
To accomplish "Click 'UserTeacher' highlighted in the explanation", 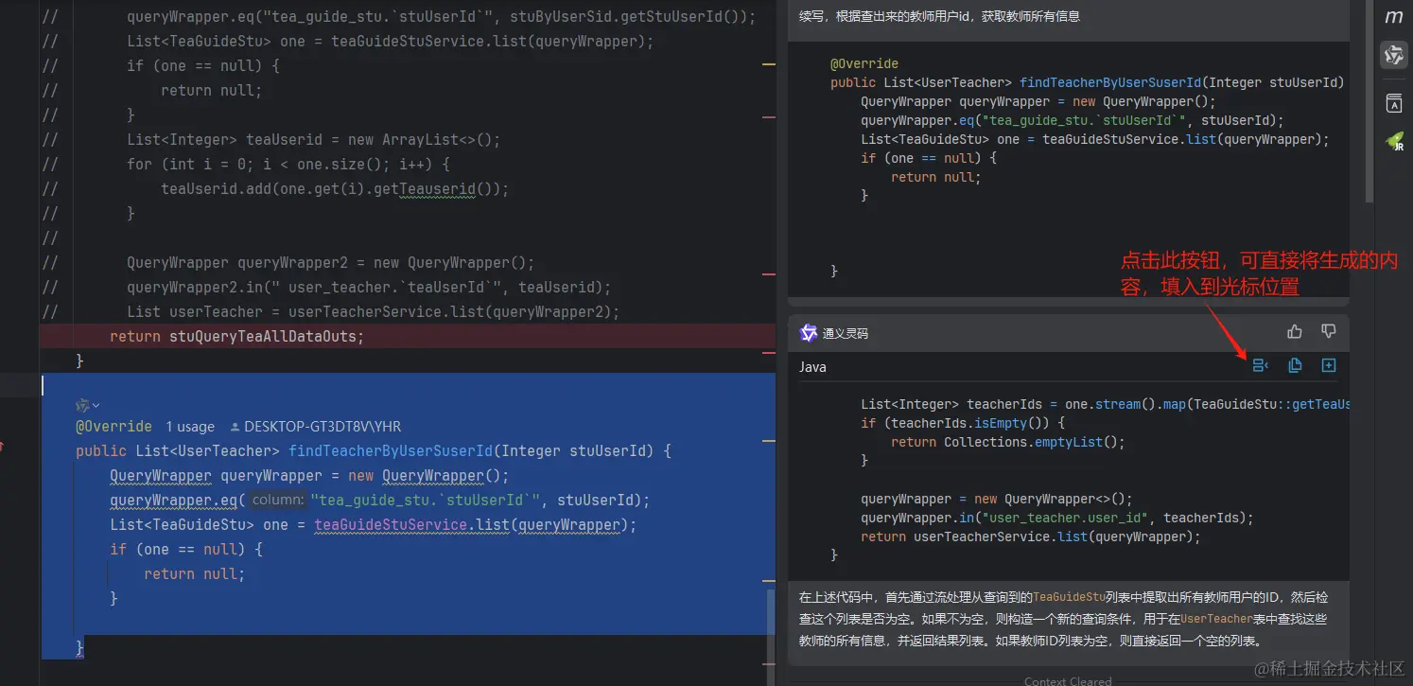I will [1216, 619].
